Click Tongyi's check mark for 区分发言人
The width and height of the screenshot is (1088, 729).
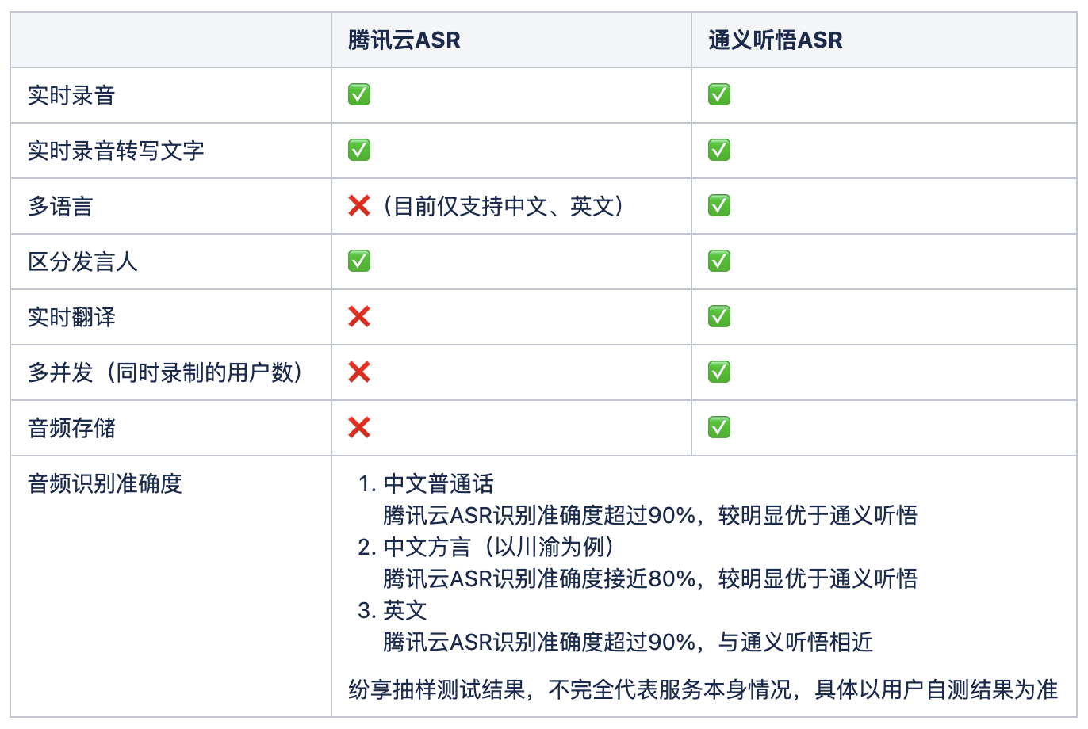(719, 261)
